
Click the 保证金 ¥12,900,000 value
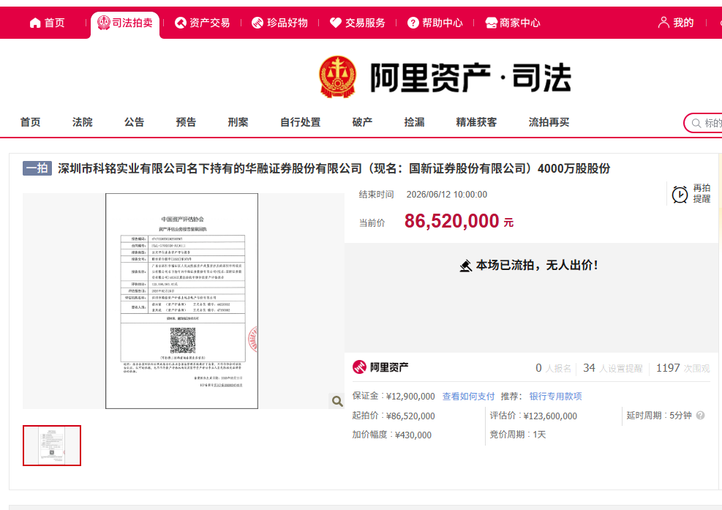pos(410,396)
